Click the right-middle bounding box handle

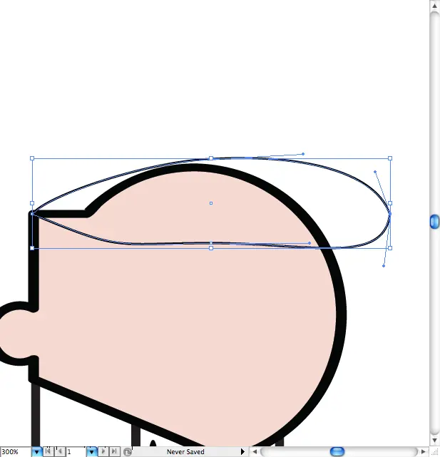coord(390,203)
